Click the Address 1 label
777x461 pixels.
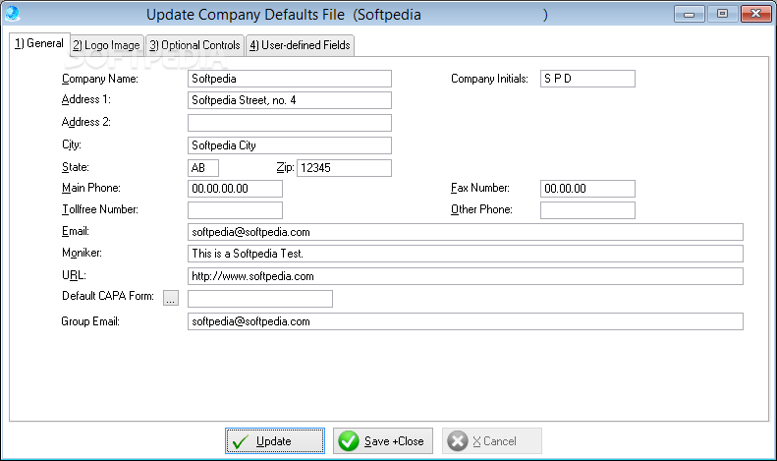tap(86, 99)
